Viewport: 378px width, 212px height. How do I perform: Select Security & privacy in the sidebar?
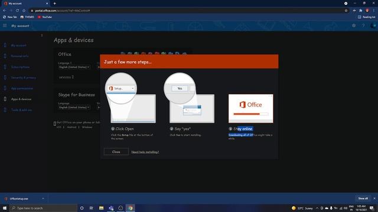[x=24, y=78]
